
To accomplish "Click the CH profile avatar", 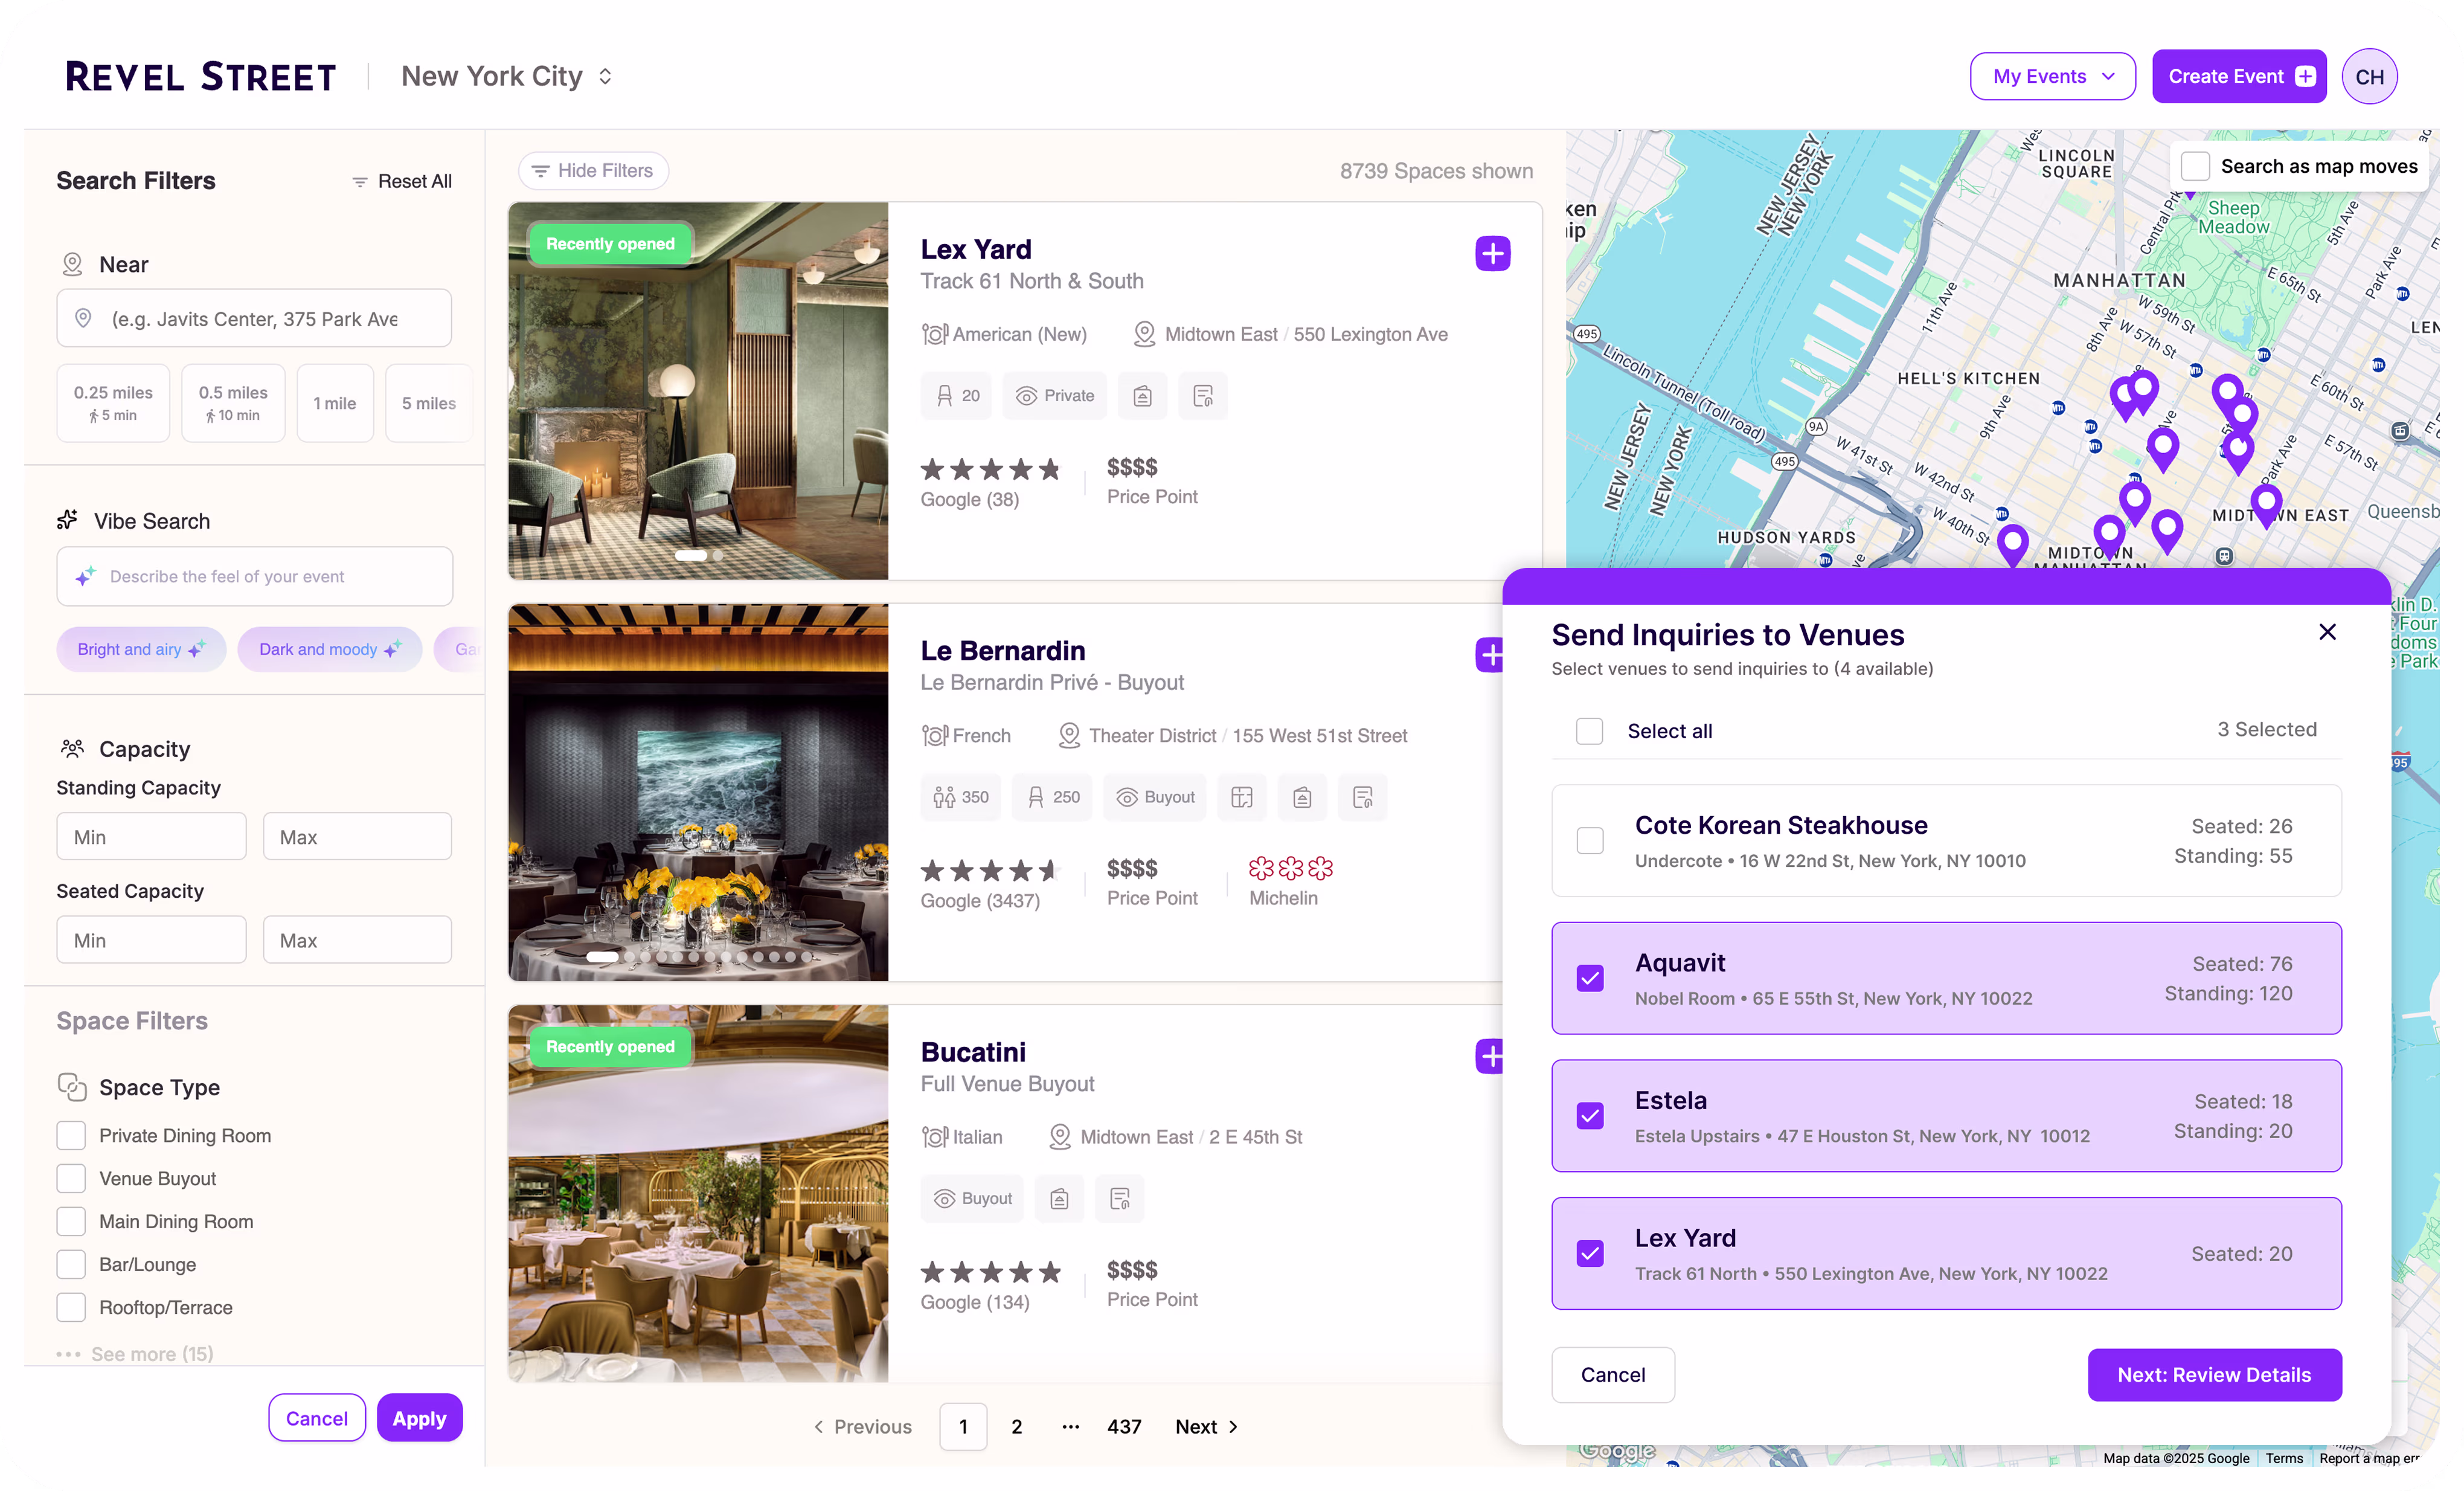I will point(2369,76).
